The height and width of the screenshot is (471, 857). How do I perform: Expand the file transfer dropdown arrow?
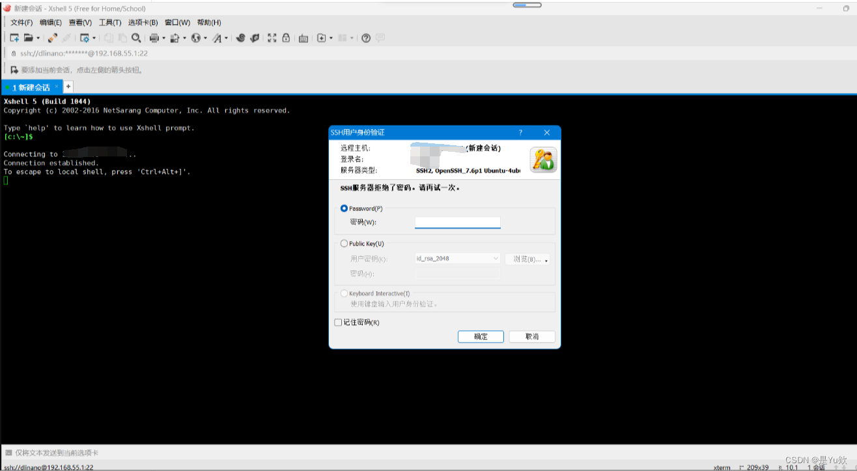click(184, 38)
